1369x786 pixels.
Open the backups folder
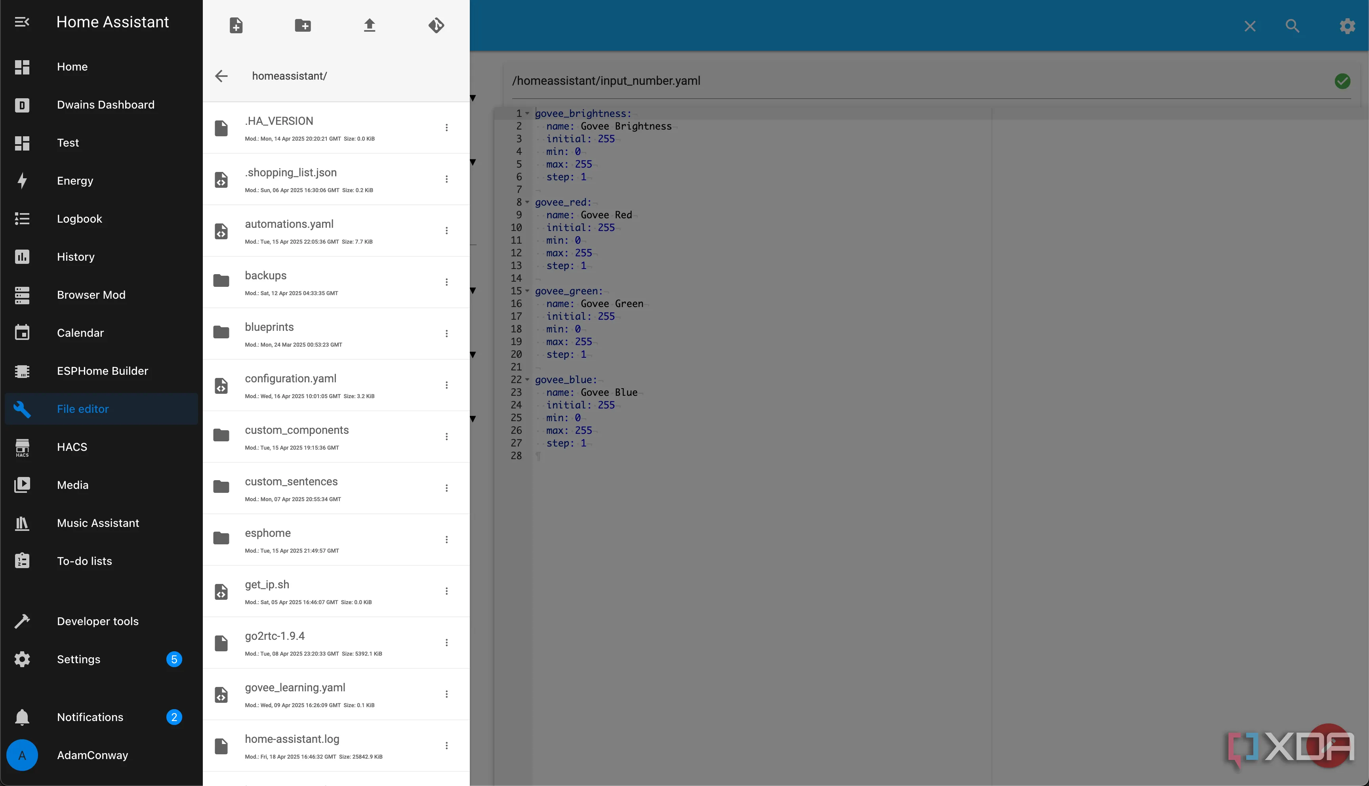[336, 282]
